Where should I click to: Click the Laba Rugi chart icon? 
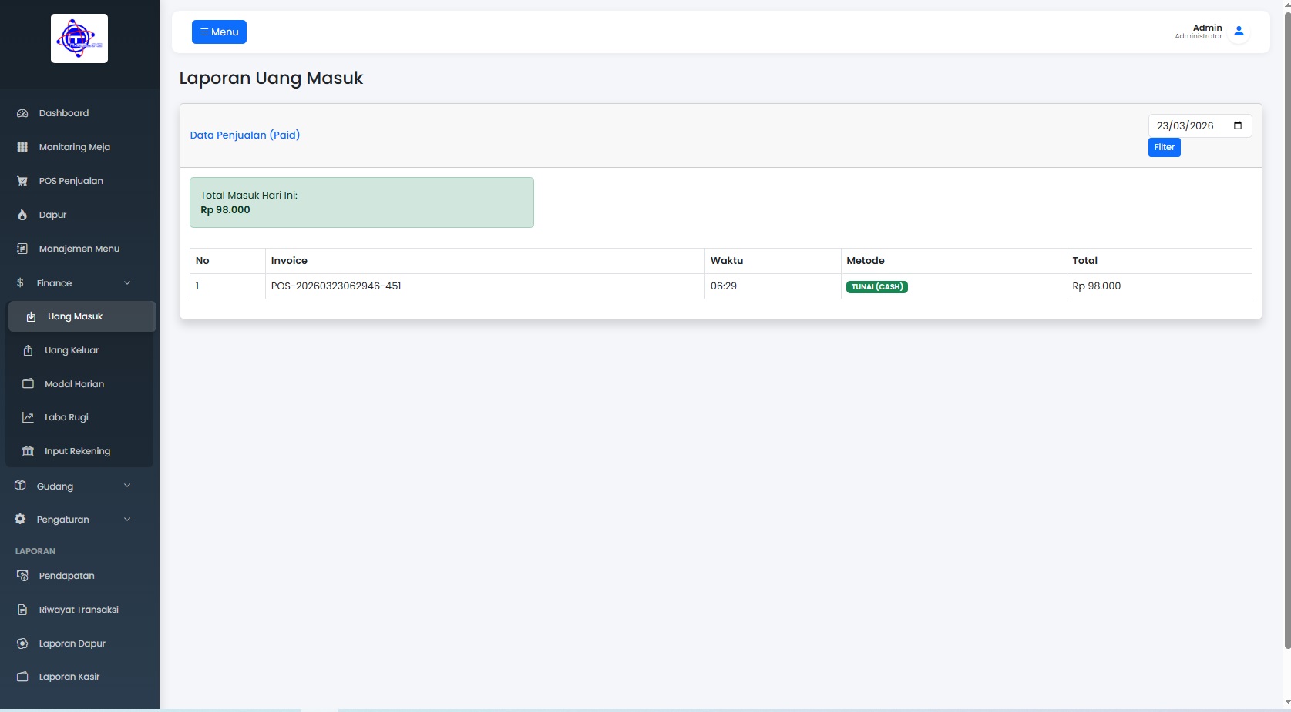coord(28,417)
